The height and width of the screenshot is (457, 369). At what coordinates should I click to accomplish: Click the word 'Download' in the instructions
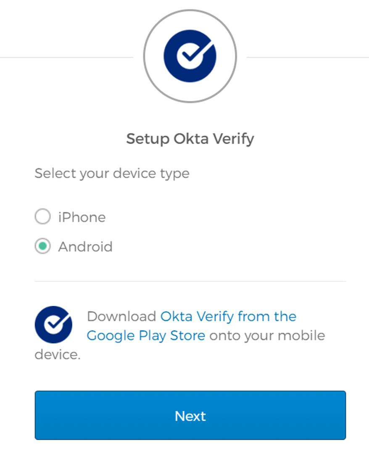[121, 316]
